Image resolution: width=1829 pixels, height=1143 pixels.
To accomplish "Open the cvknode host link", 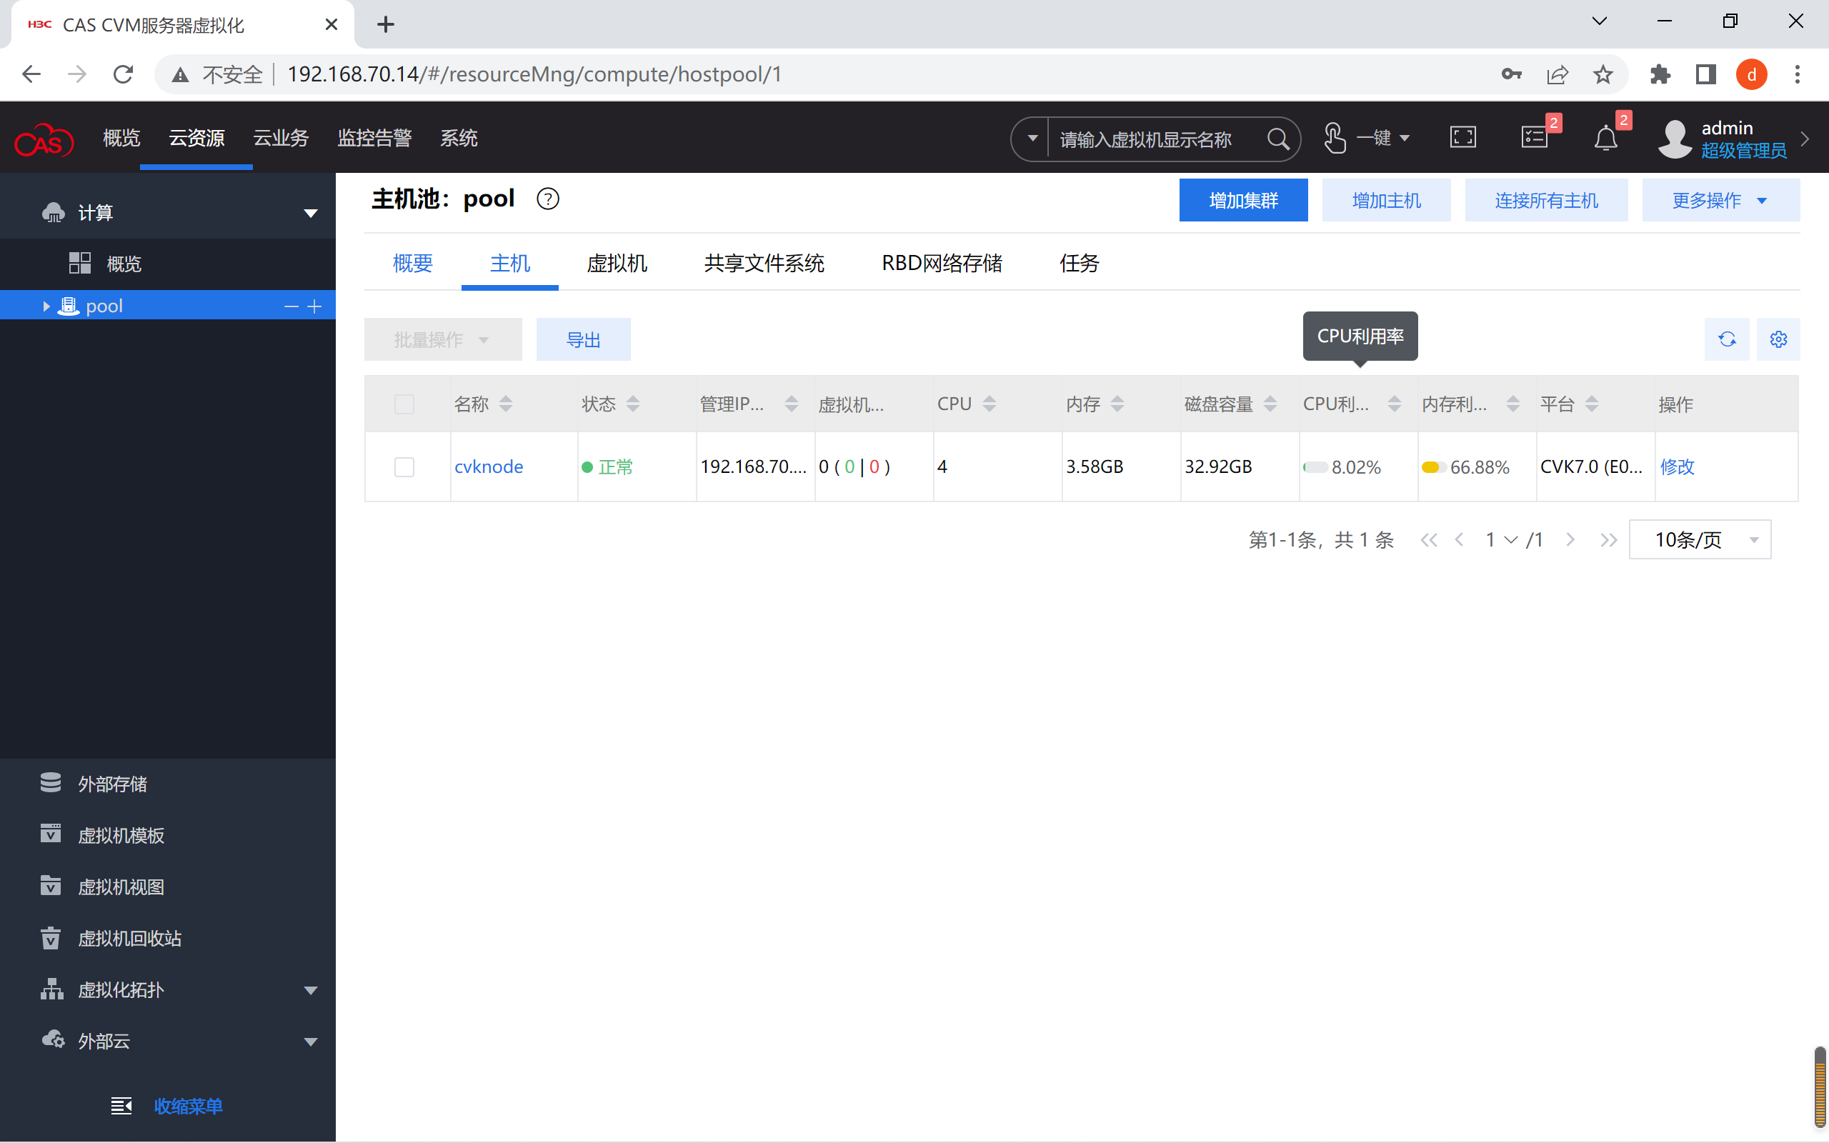I will pyautogui.click(x=488, y=467).
